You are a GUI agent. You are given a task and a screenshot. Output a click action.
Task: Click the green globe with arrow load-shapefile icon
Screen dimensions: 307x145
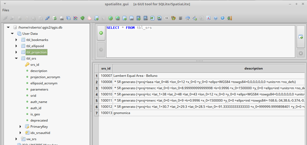pyautogui.click(x=111, y=18)
